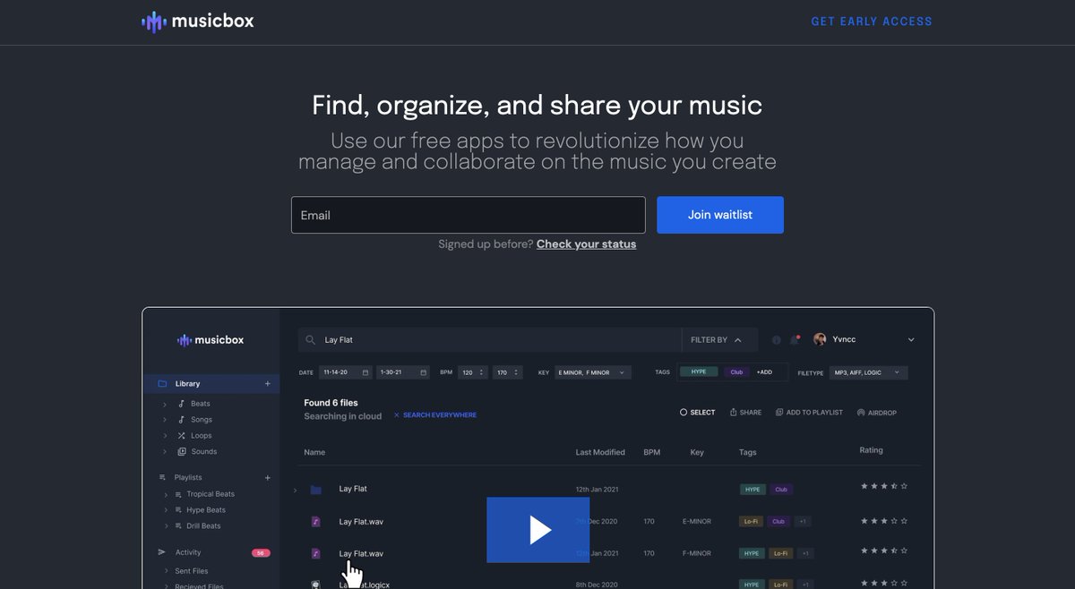Sort by the Name column header

pyautogui.click(x=314, y=452)
